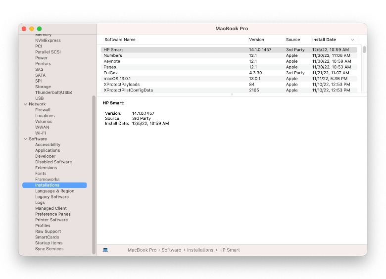
Task: Open Legacy Software in sidebar
Action: (52, 196)
